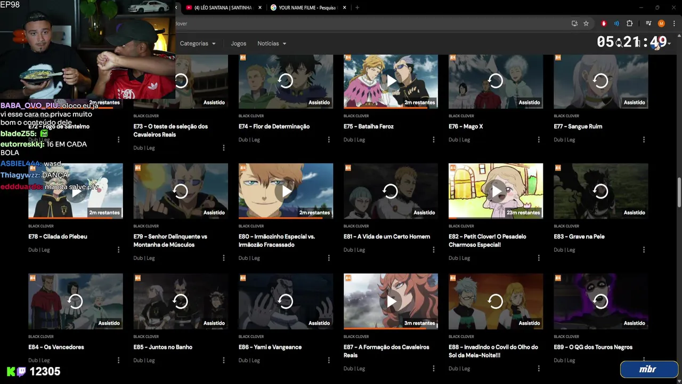The height and width of the screenshot is (384, 682).
Task: Open the media control icon in Chrome toolbar
Action: point(648,23)
